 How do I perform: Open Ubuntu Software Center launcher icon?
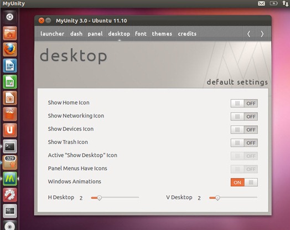click(x=10, y=114)
